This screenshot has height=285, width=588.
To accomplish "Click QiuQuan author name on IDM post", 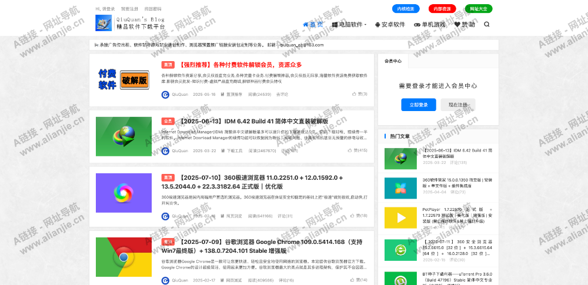I will (180, 151).
